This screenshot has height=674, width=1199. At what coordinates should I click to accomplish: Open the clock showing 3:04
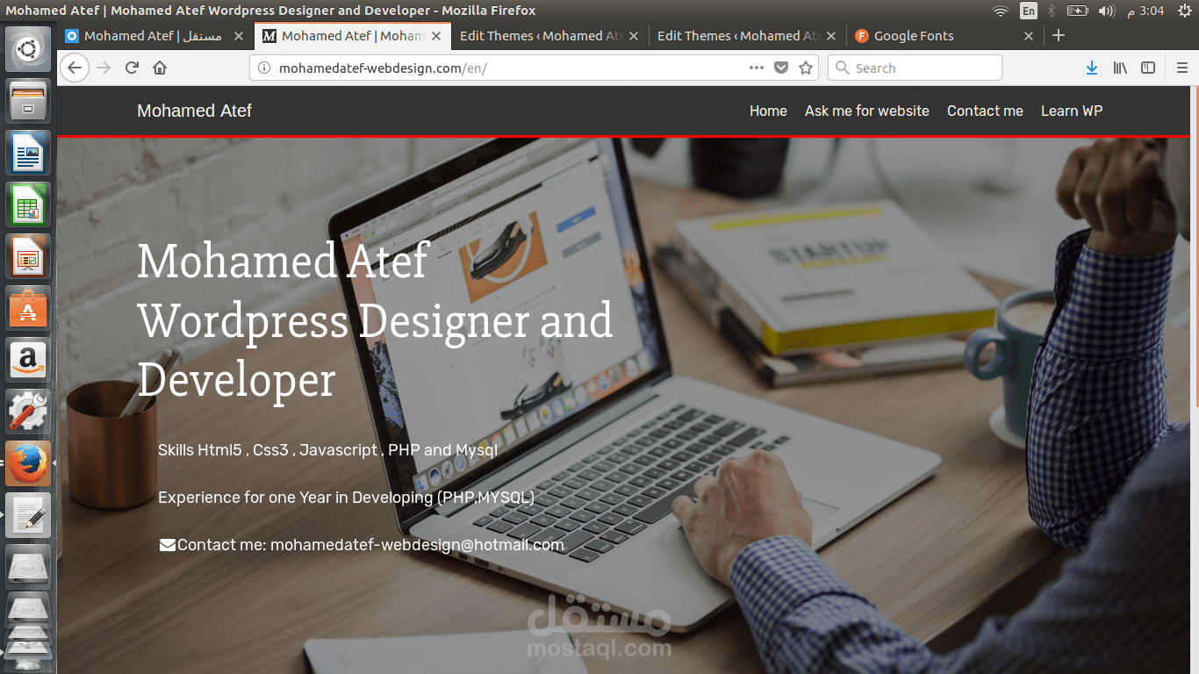tap(1146, 11)
